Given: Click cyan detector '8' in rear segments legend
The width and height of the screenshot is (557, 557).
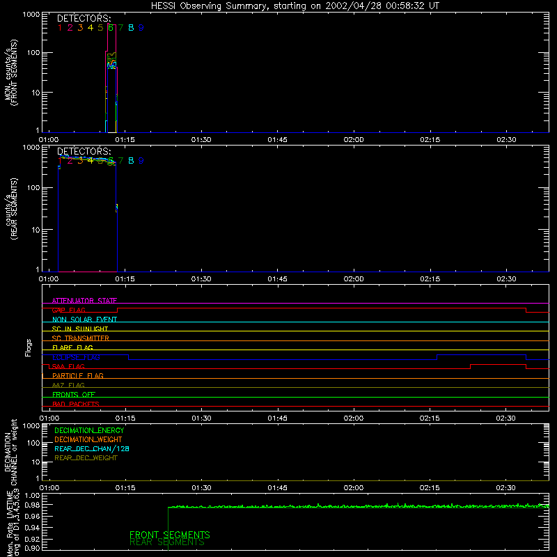Looking at the screenshot, I should pyautogui.click(x=131, y=161).
